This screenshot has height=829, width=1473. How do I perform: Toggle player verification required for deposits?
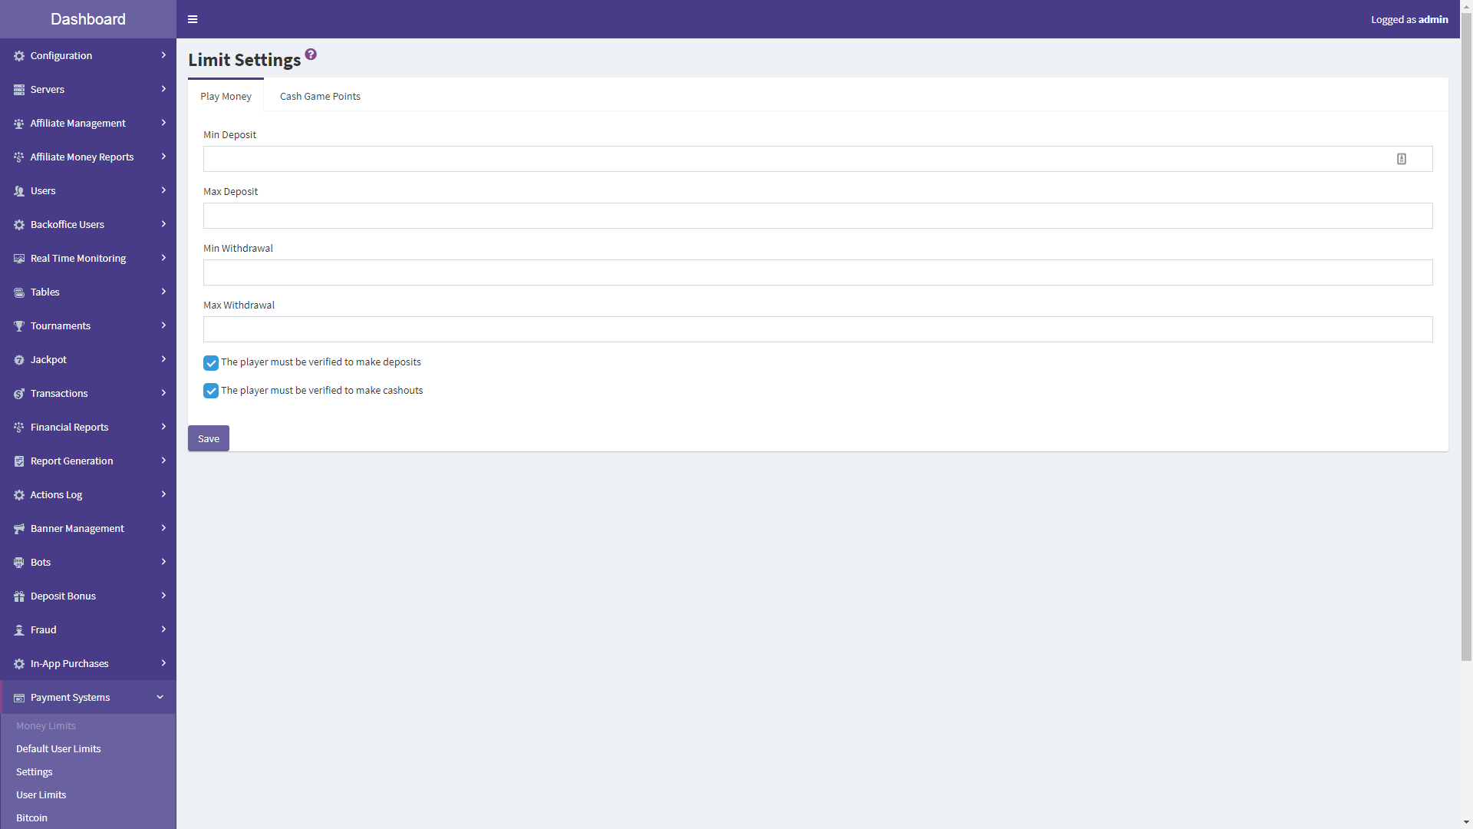pos(212,362)
